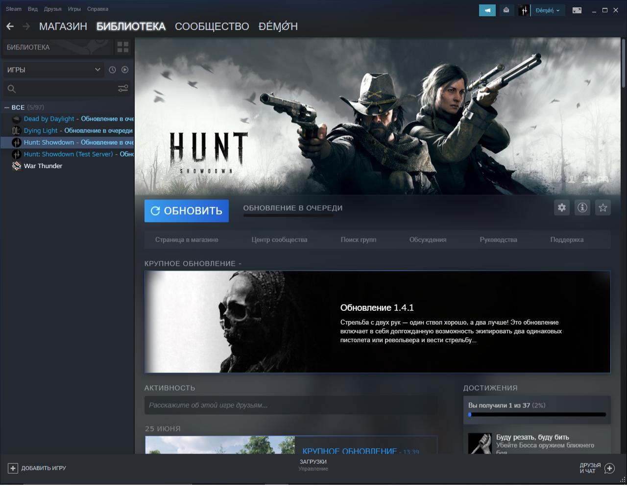
Task: Click the Hunt: Showdown Test Server icon
Action: tap(16, 154)
